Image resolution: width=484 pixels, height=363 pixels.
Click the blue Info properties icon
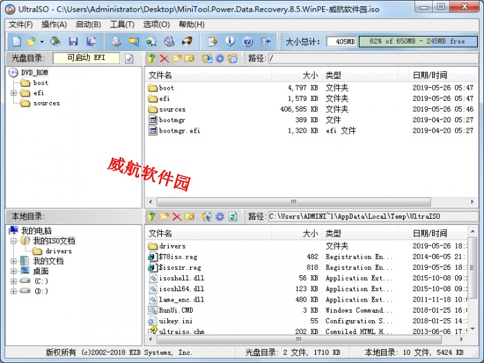[x=230, y=41]
